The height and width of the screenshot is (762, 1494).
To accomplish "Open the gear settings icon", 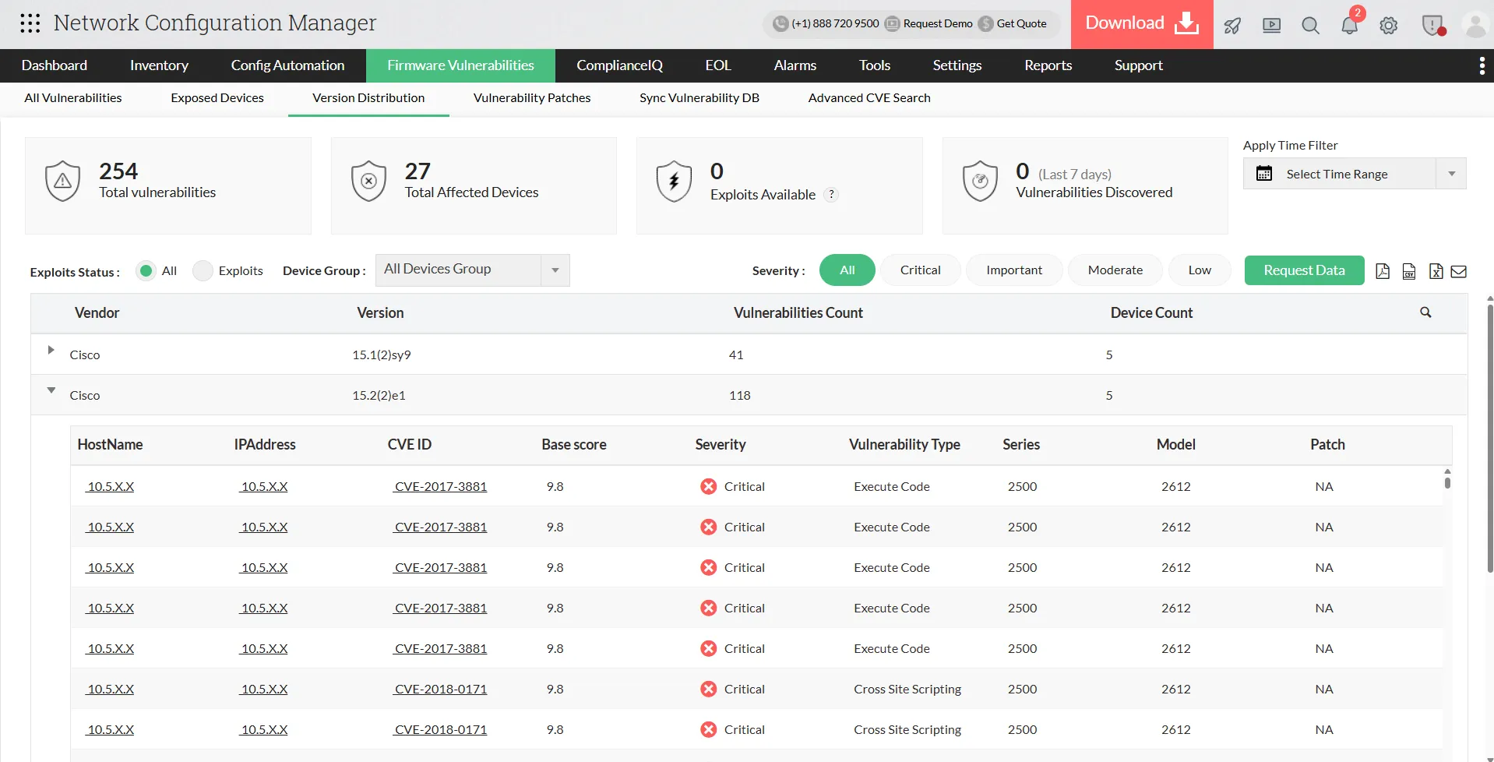I will [1388, 26].
